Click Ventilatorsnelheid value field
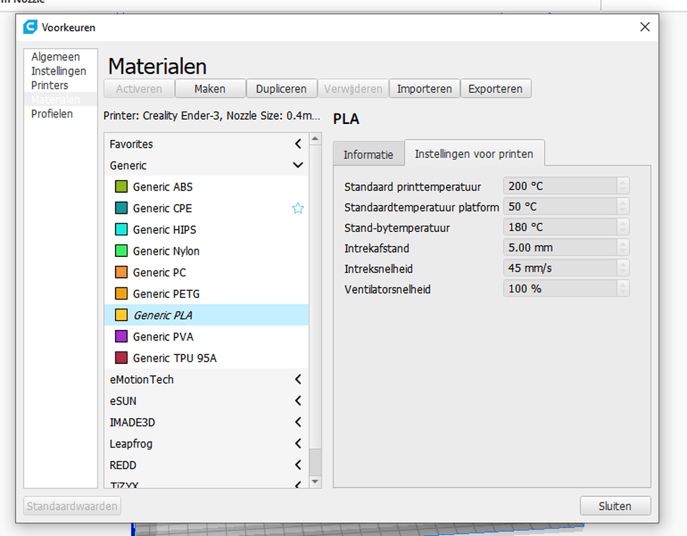This screenshot has height=536, width=687. (560, 288)
